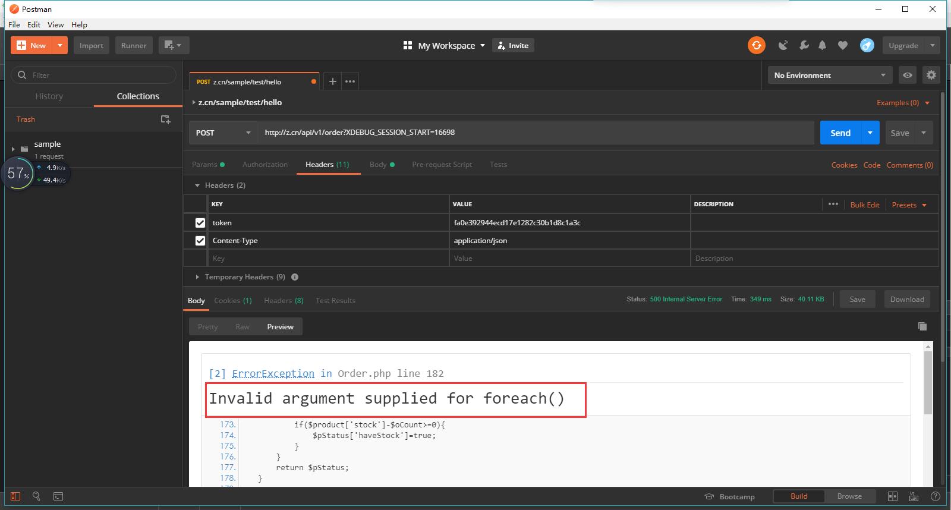Download the response
The height and width of the screenshot is (510, 951).
[907, 300]
